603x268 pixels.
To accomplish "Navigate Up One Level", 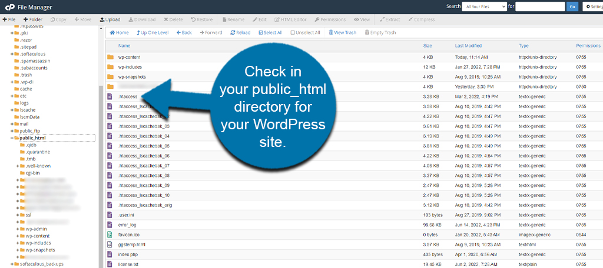I will [153, 33].
